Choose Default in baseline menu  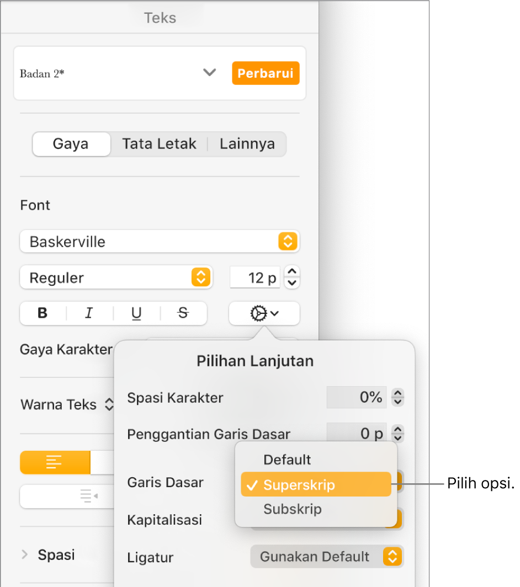tap(316, 460)
